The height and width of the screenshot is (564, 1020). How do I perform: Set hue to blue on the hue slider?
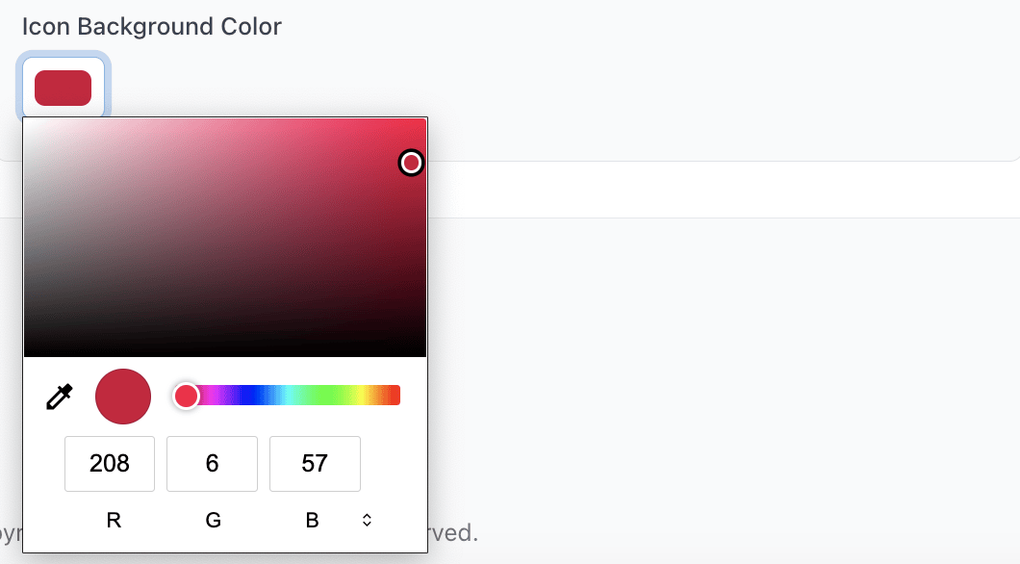pyautogui.click(x=251, y=396)
